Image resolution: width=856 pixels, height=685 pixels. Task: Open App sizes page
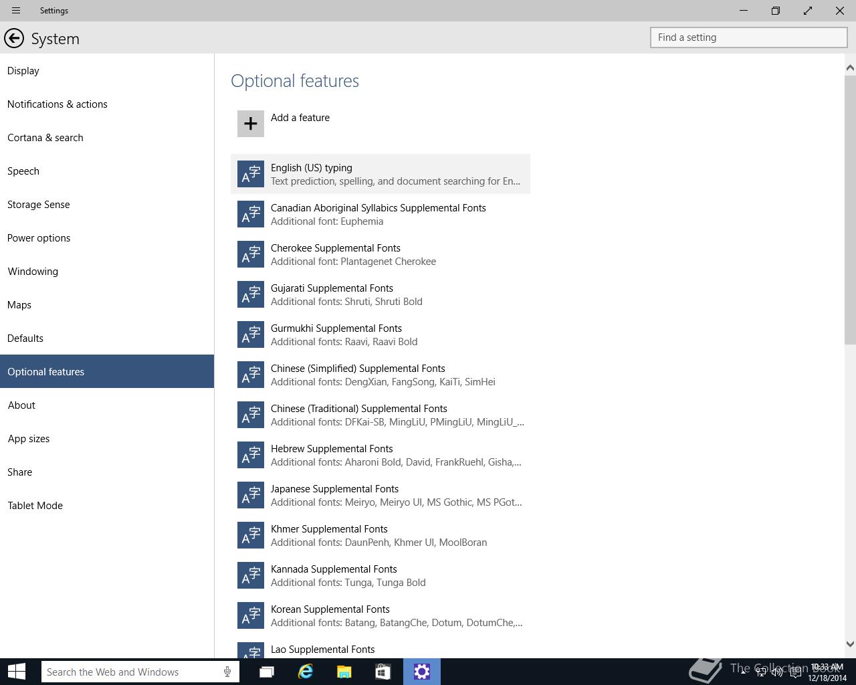click(107, 438)
